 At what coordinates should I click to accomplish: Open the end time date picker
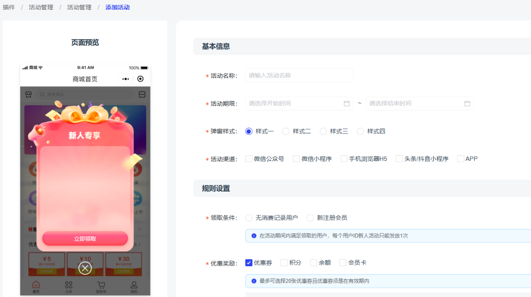(415, 104)
